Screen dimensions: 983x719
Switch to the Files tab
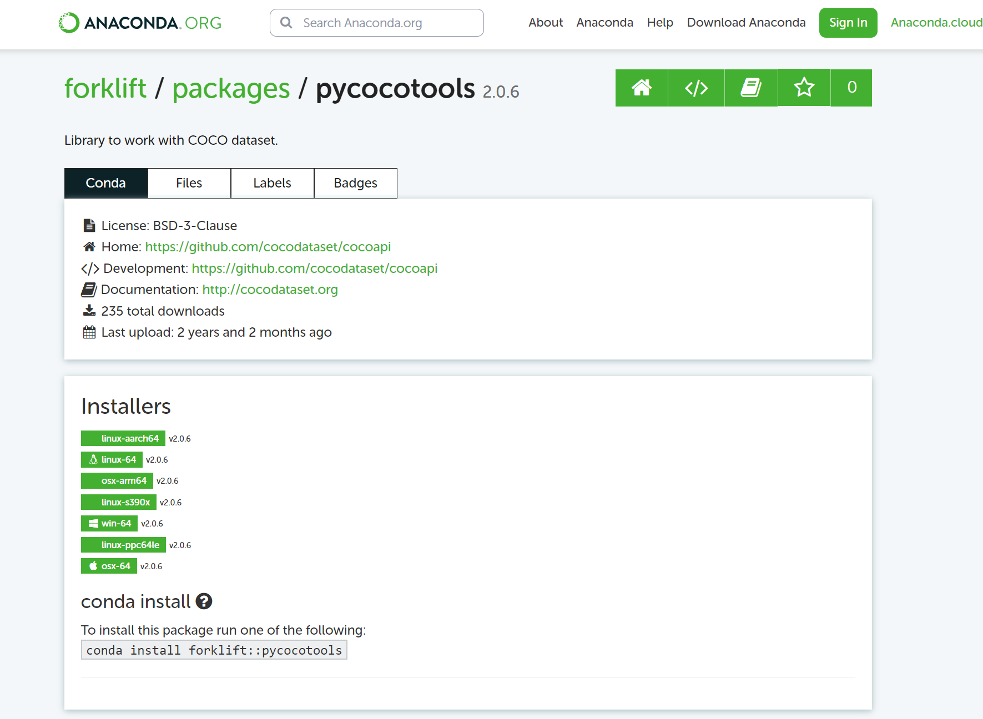(189, 183)
